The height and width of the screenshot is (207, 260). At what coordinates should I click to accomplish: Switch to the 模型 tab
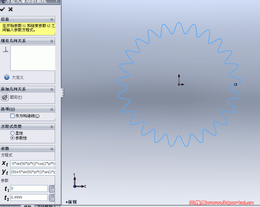pos(27,206)
